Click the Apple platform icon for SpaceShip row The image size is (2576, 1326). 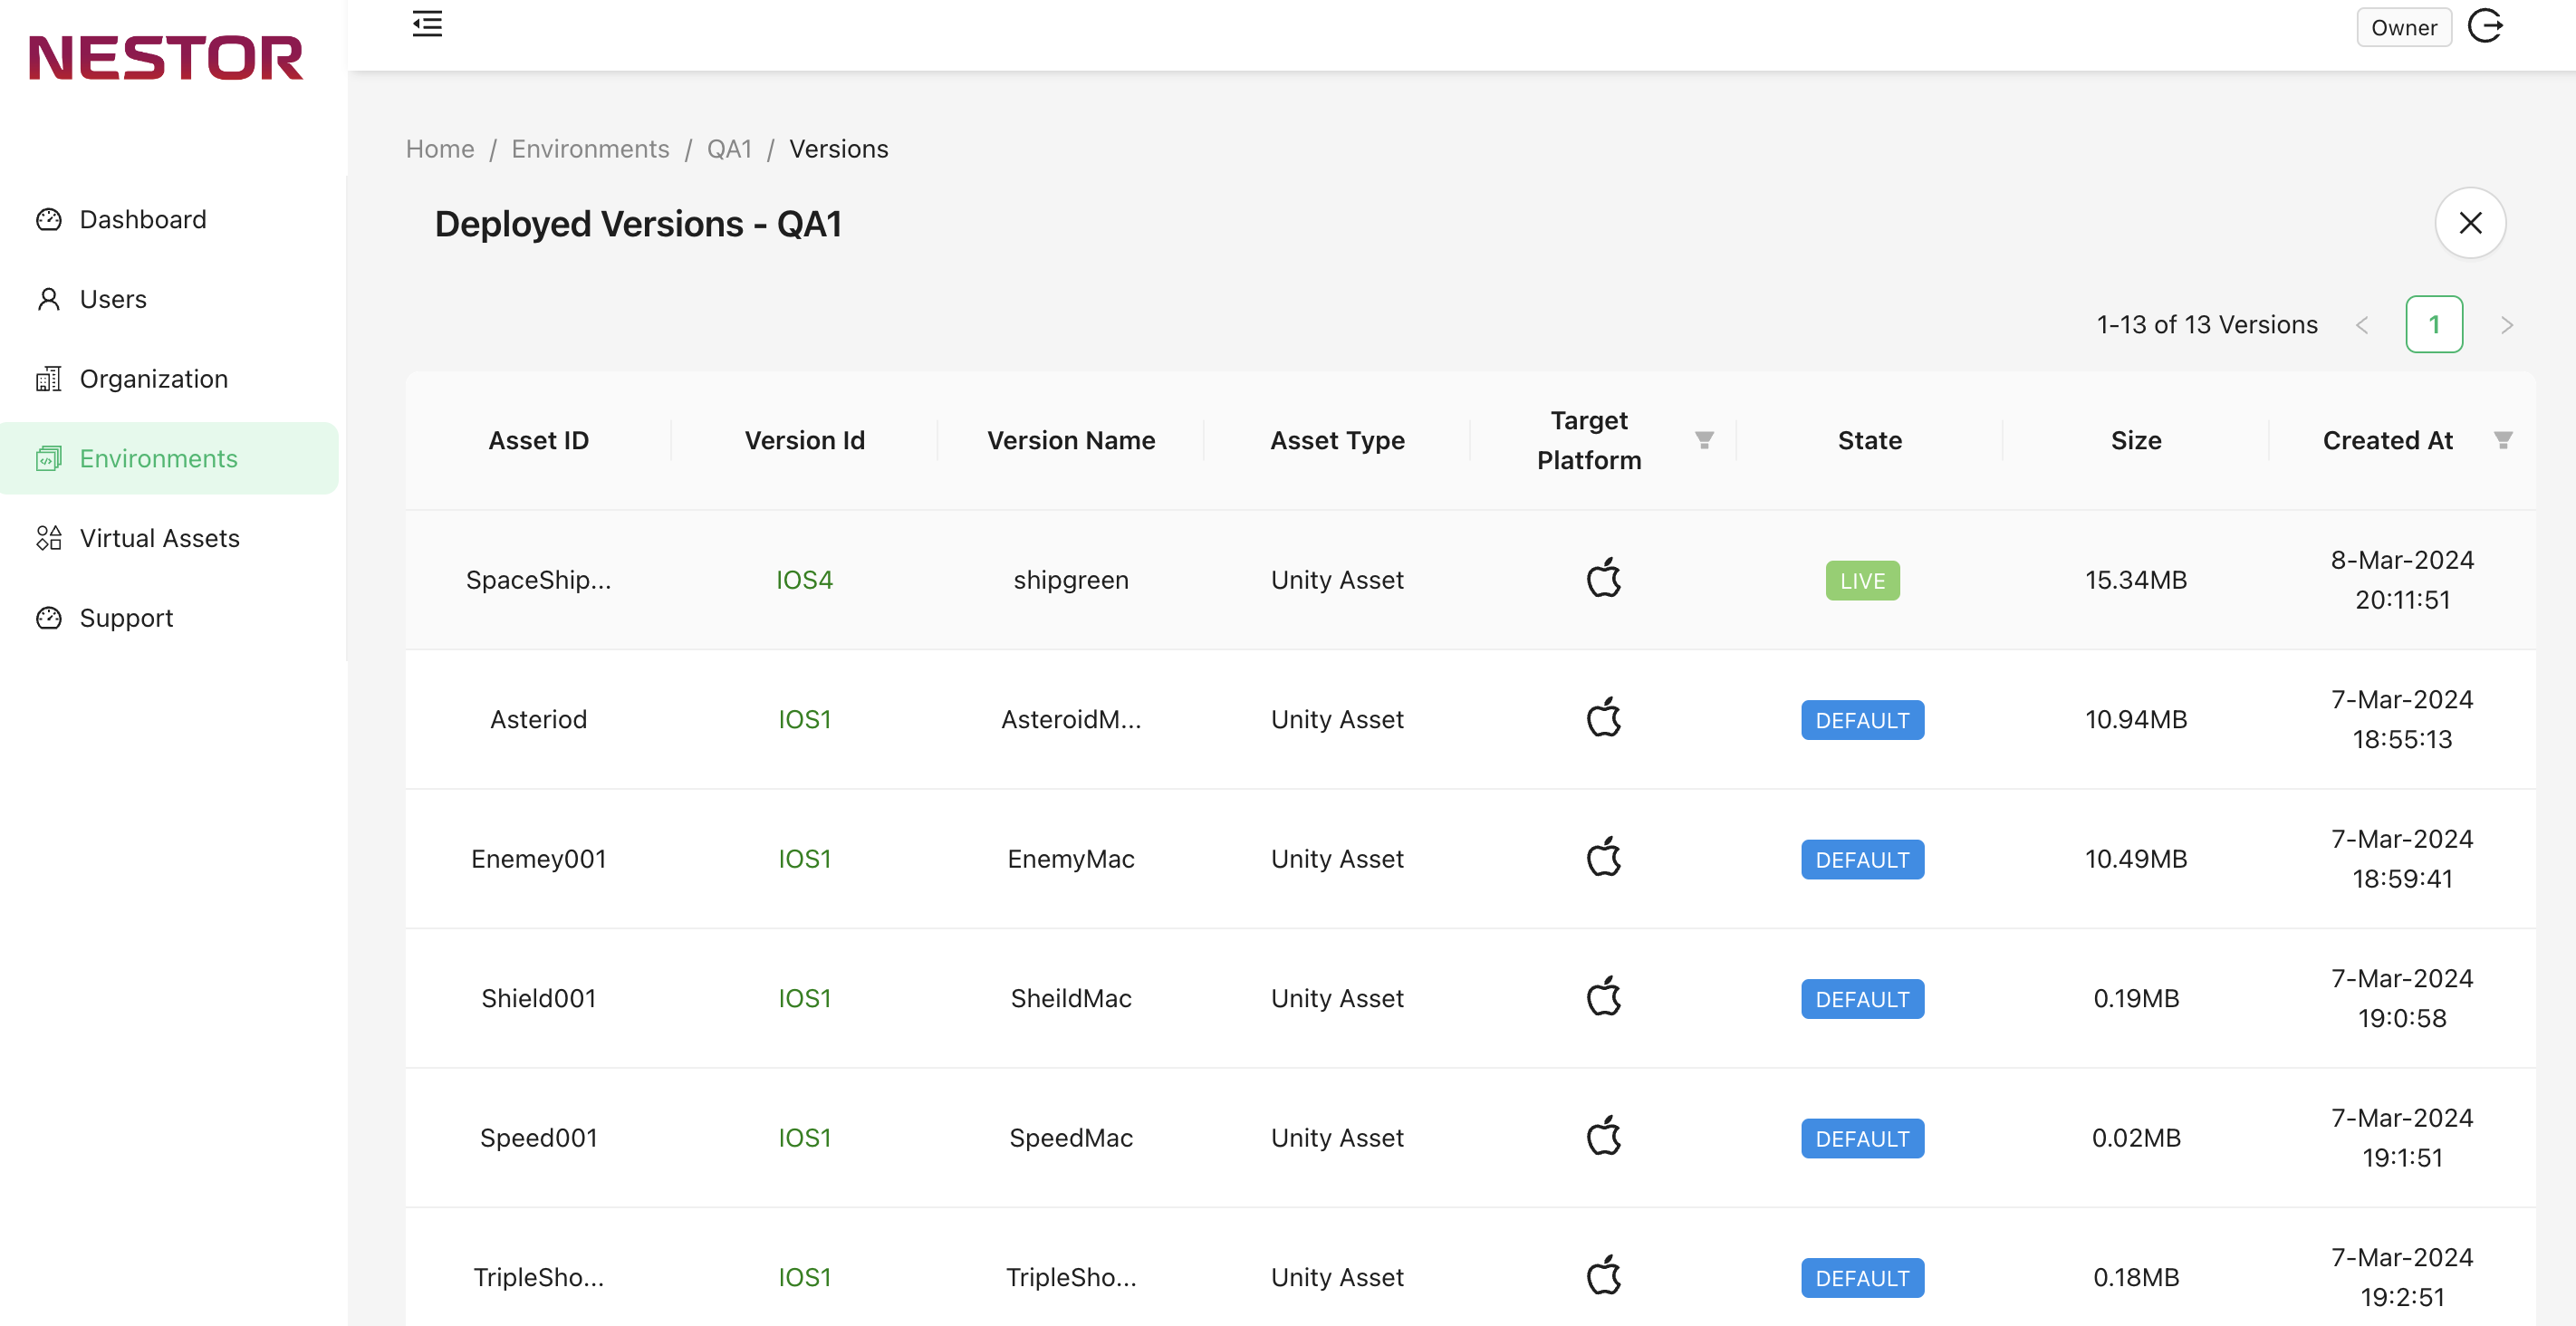pyautogui.click(x=1603, y=577)
